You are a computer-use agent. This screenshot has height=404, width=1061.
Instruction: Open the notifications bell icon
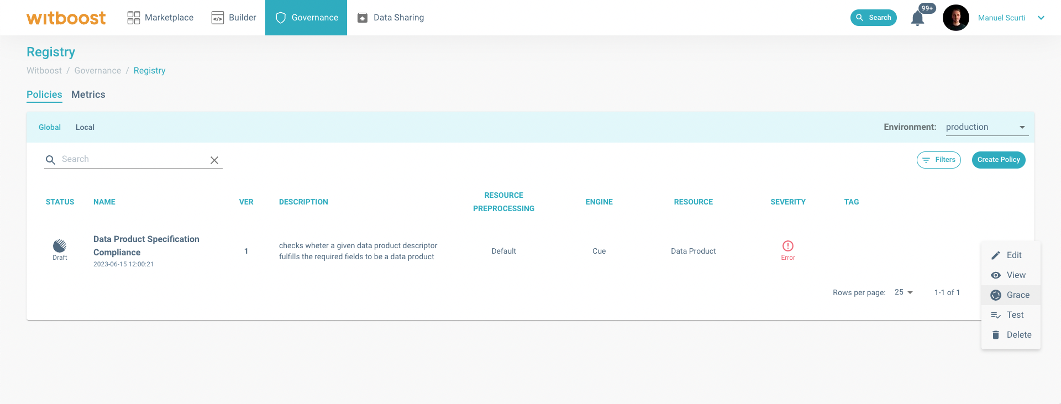coord(917,19)
